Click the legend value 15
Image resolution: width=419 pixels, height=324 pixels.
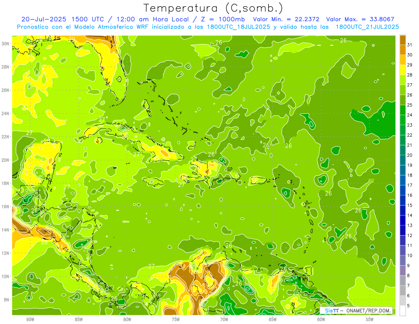pos(410,206)
